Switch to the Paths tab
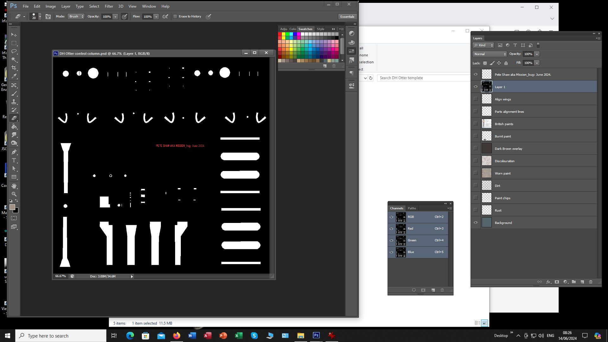This screenshot has height=342, width=608. (412, 208)
